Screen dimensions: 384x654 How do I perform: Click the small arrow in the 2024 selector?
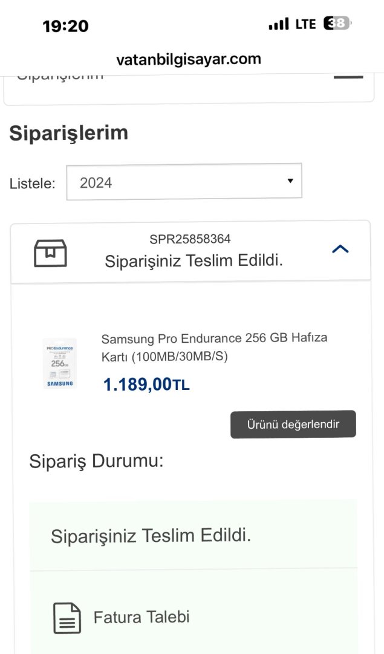click(x=290, y=181)
